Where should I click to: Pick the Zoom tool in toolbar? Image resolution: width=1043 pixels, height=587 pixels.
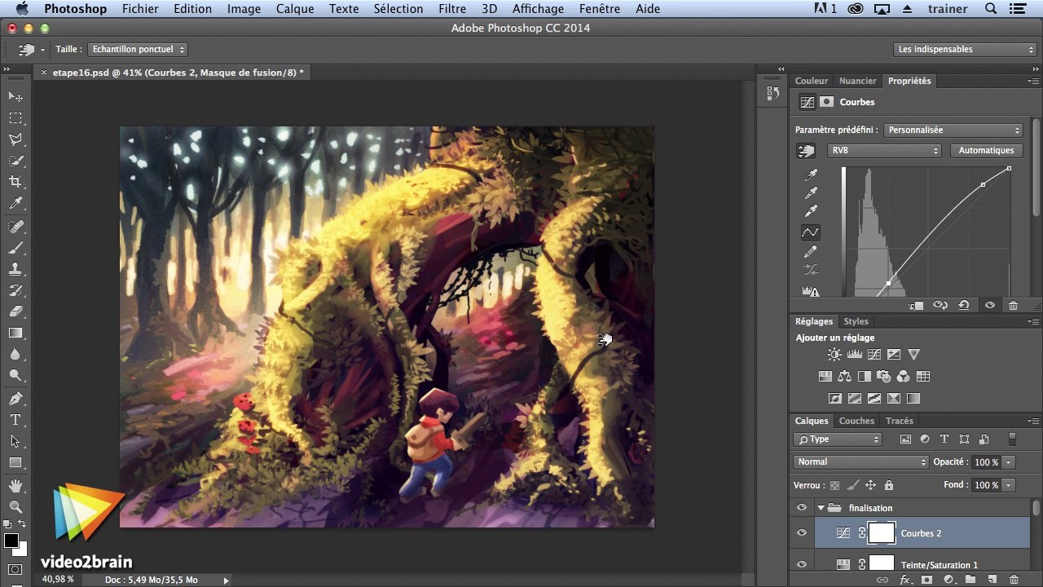[x=15, y=506]
